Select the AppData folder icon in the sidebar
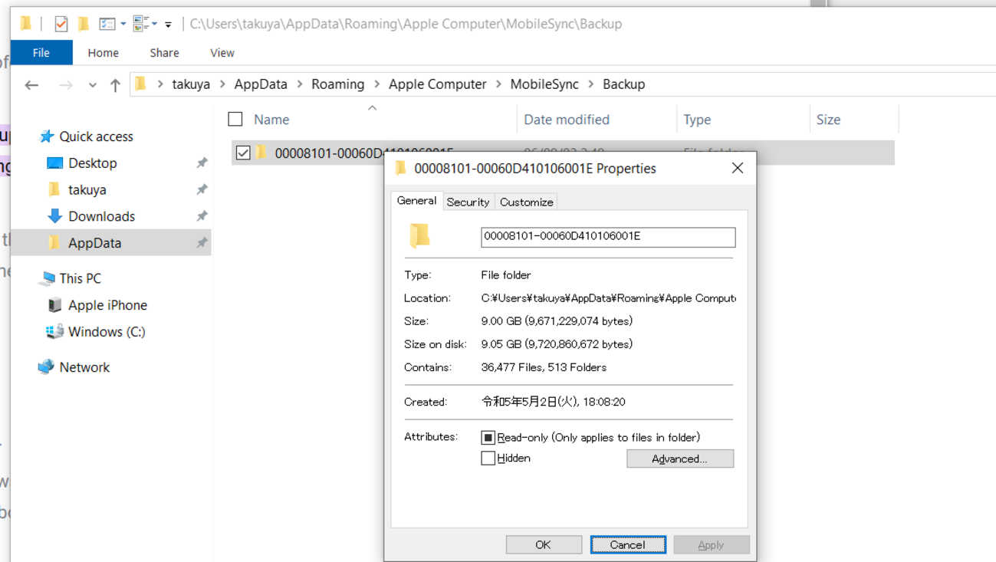996x562 pixels. point(54,243)
